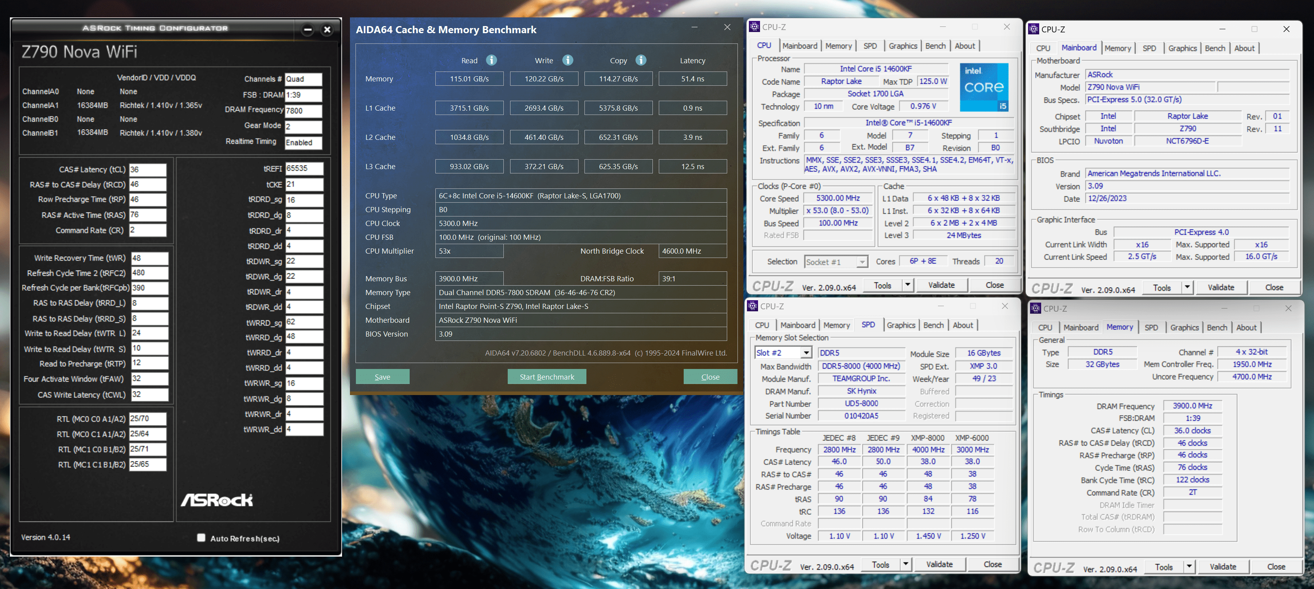
Task: Click the Intel Core i5 logo in CPU-Z
Action: (x=983, y=87)
